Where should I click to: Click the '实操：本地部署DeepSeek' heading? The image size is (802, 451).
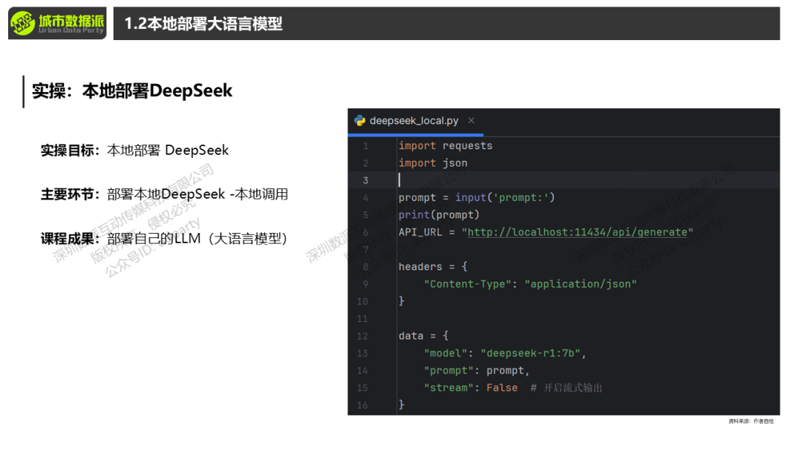(132, 91)
